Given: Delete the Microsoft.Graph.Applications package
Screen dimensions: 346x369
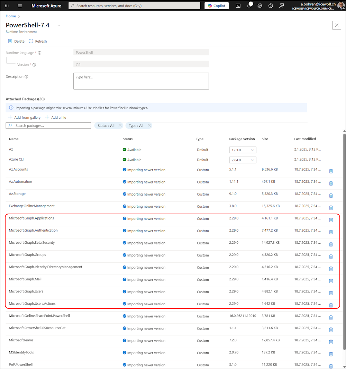Looking at the screenshot, I should click(331, 220).
